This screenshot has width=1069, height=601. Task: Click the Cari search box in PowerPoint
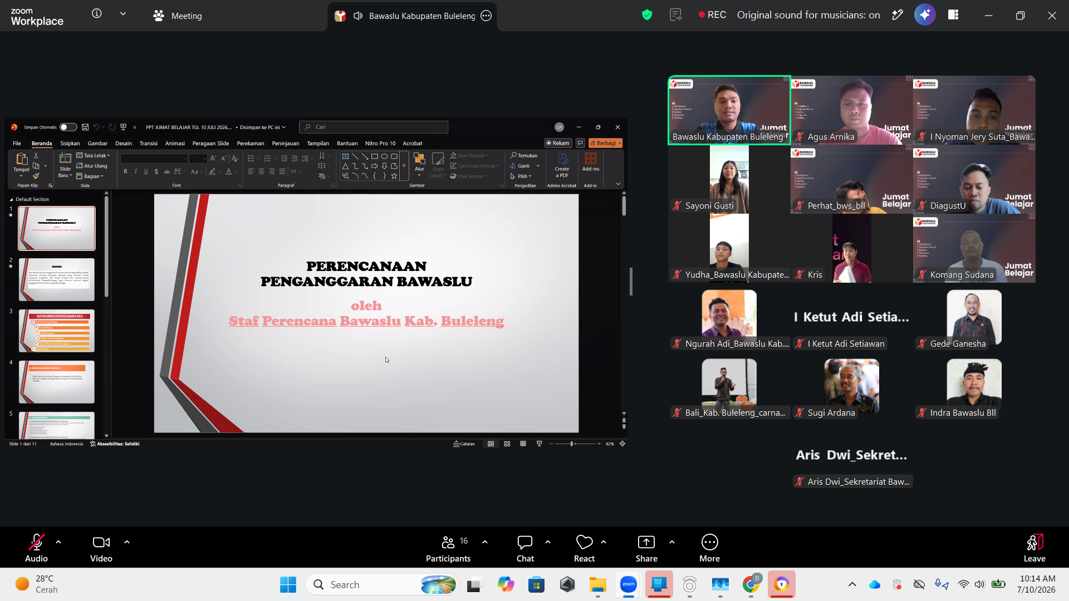click(x=374, y=127)
